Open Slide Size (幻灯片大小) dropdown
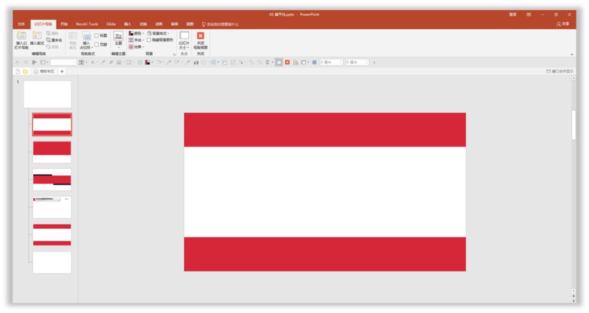 point(184,40)
